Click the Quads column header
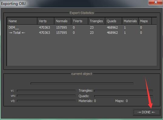 point(113,21)
